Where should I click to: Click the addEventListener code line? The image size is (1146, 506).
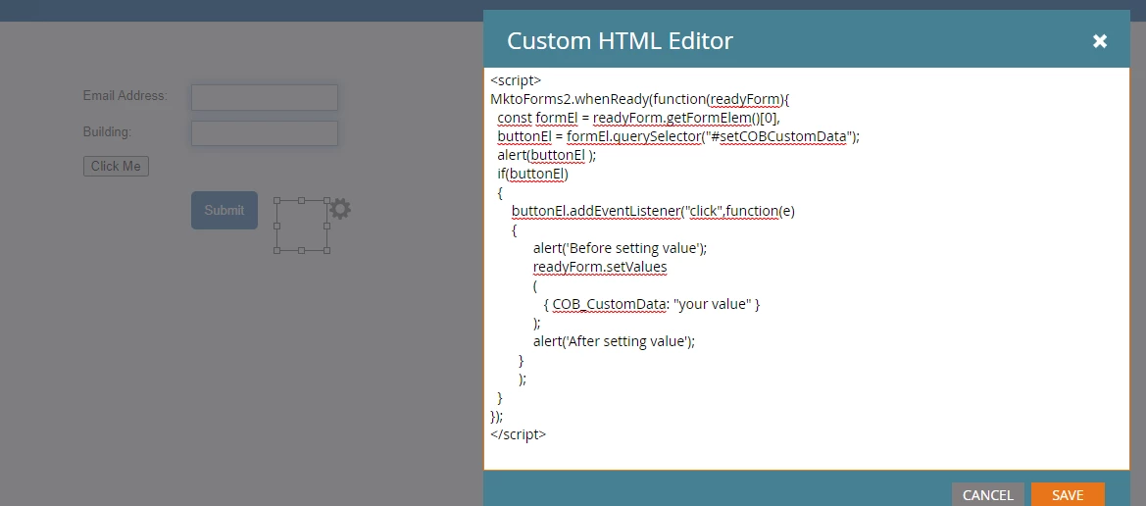(x=653, y=211)
